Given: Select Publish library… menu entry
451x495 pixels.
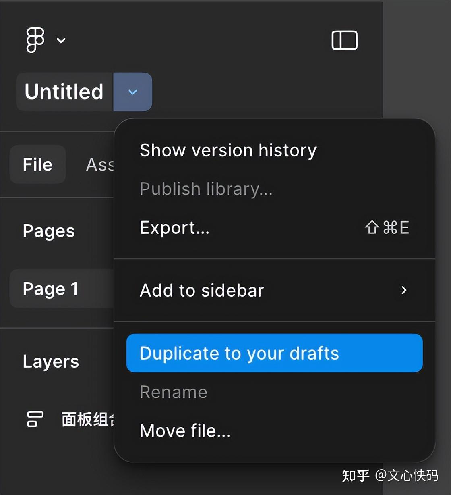Looking at the screenshot, I should click(x=274, y=189).
